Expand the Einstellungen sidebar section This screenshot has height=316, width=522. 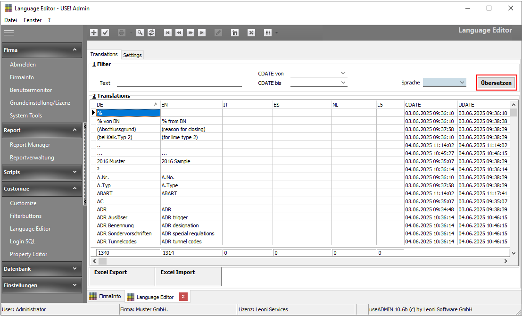(x=75, y=285)
